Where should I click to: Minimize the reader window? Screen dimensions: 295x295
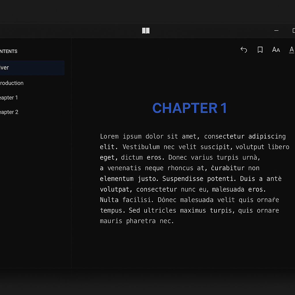click(276, 31)
